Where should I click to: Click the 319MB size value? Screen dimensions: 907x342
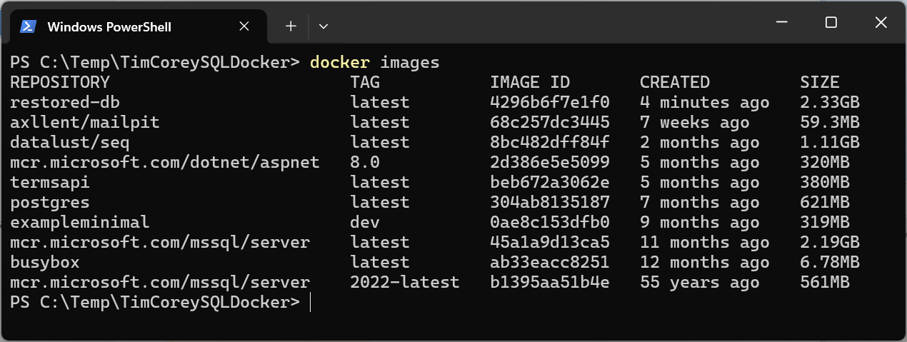pos(825,222)
